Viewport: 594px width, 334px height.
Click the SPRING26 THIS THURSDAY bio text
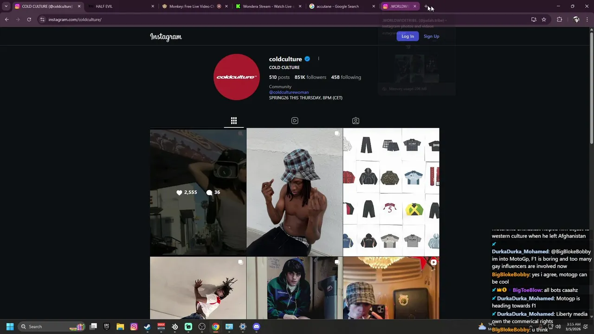click(306, 98)
